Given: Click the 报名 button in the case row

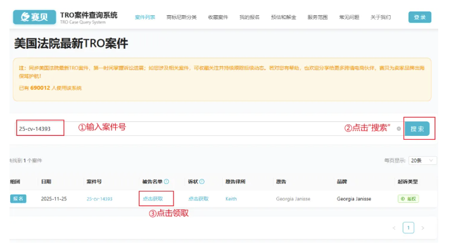Looking at the screenshot, I should (x=18, y=198).
